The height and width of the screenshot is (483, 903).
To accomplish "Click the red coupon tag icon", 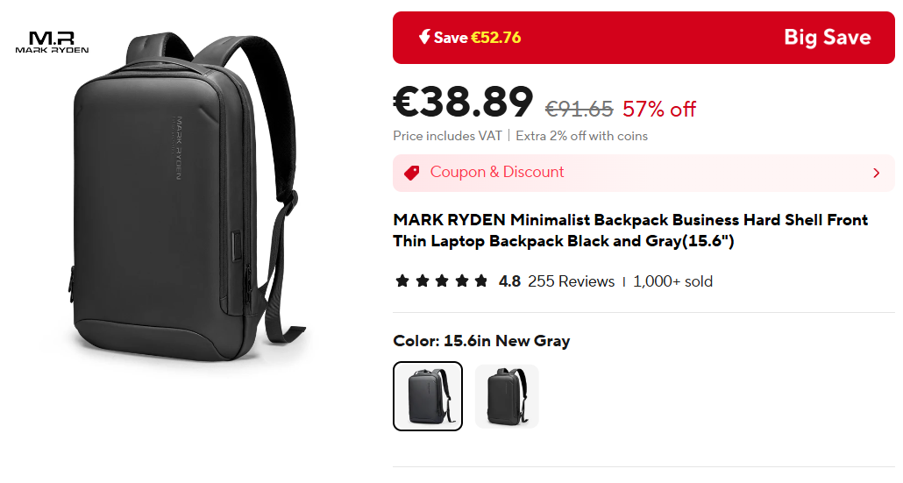I will [412, 173].
